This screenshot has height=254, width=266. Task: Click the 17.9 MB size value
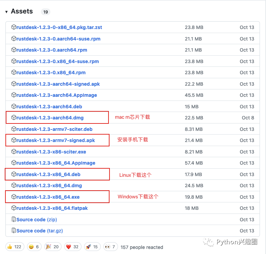[x=193, y=174]
